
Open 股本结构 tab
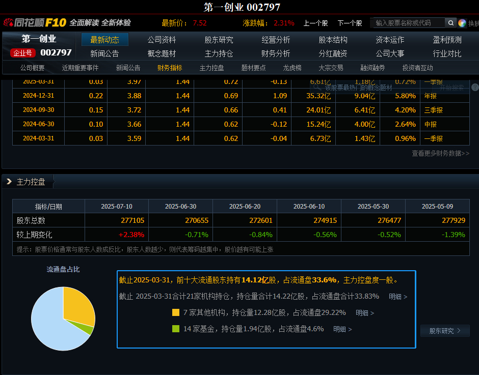tap(333, 40)
